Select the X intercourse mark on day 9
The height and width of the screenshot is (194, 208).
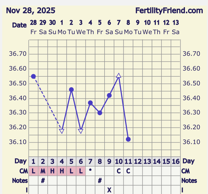click(109, 190)
